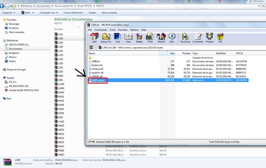Image resolution: width=266 pixels, height=168 pixels.
Task: Click the Add icon in WinRAR toolbar
Action: pos(94,38)
